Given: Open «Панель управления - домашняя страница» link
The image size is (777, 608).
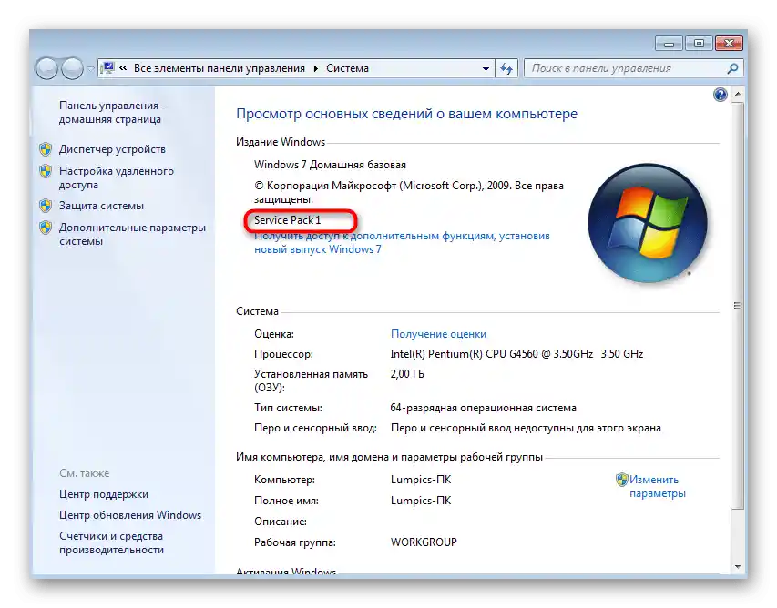Looking at the screenshot, I should coord(112,112).
